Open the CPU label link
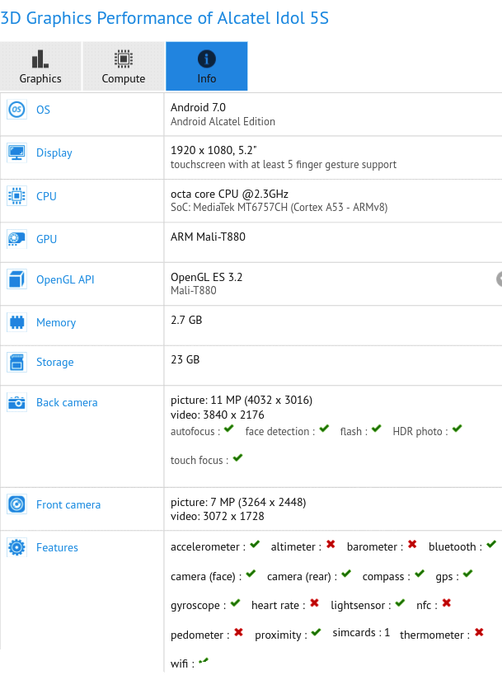Image resolution: width=502 pixels, height=675 pixels. (46, 196)
